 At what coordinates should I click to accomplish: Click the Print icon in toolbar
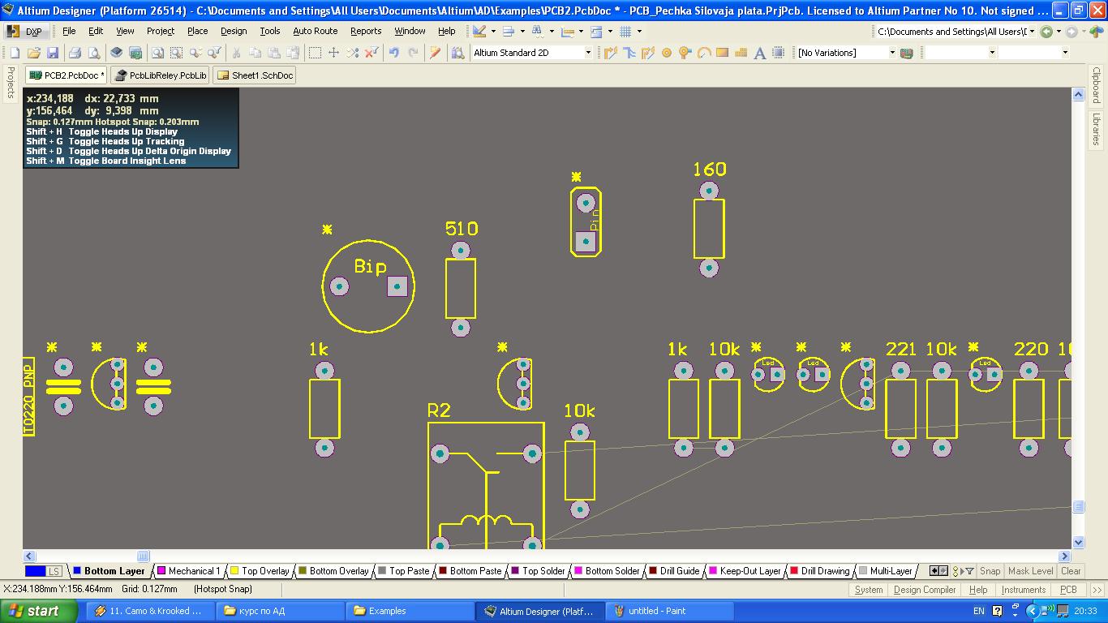click(75, 53)
